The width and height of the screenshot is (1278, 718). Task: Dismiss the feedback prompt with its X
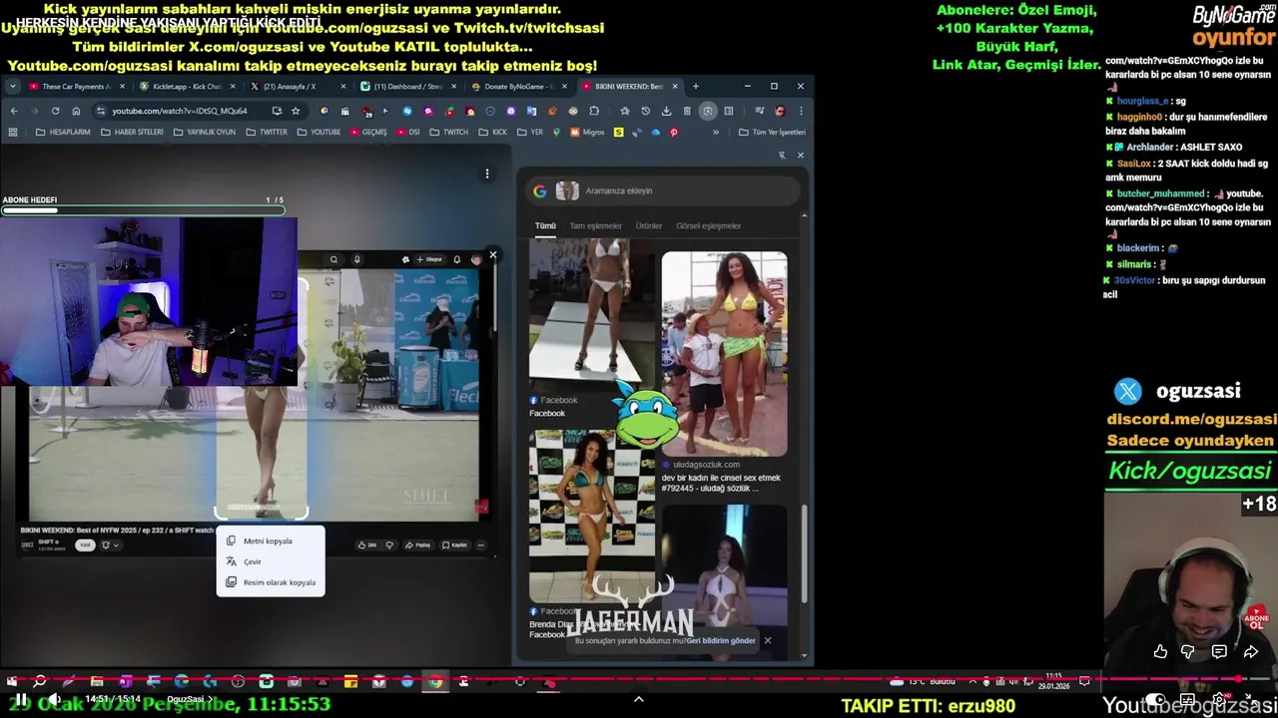tap(767, 640)
